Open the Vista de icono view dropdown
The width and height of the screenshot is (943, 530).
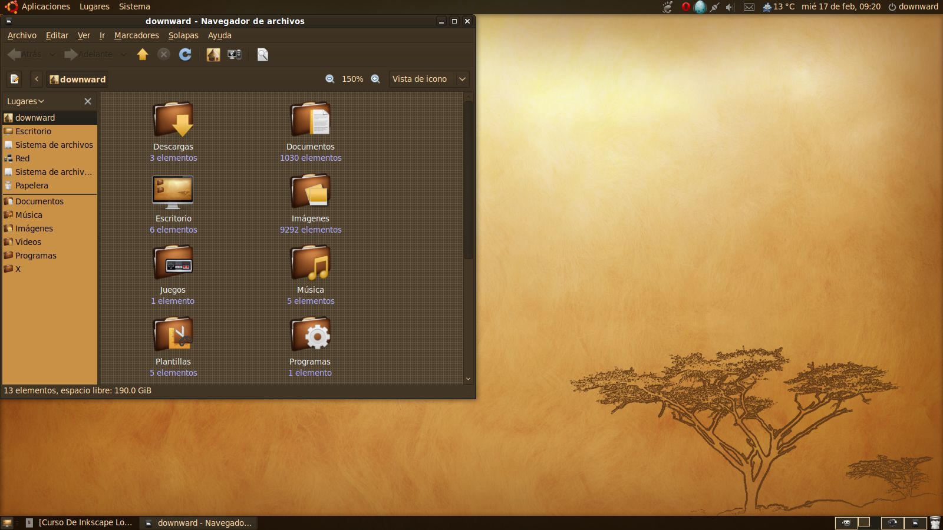(429, 79)
